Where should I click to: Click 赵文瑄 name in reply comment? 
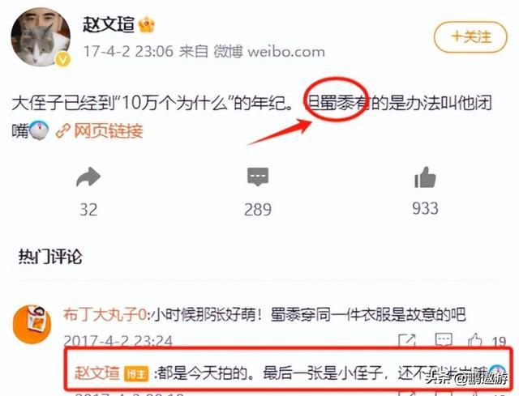(x=97, y=373)
